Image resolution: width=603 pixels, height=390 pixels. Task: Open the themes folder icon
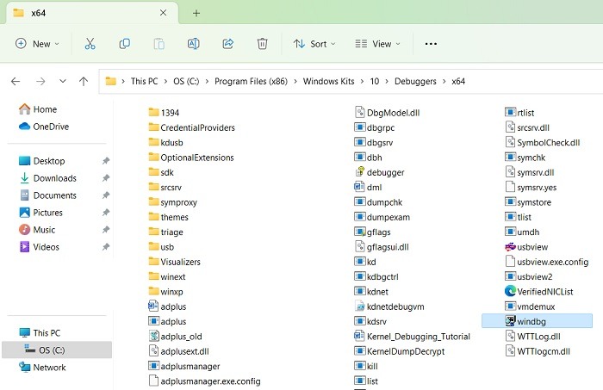153,217
